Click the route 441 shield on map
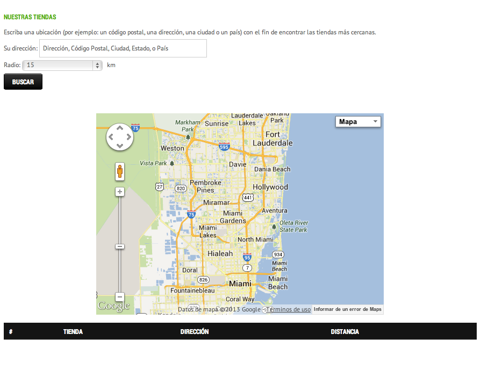Image resolution: width=495 pixels, height=385 pixels. click(248, 198)
